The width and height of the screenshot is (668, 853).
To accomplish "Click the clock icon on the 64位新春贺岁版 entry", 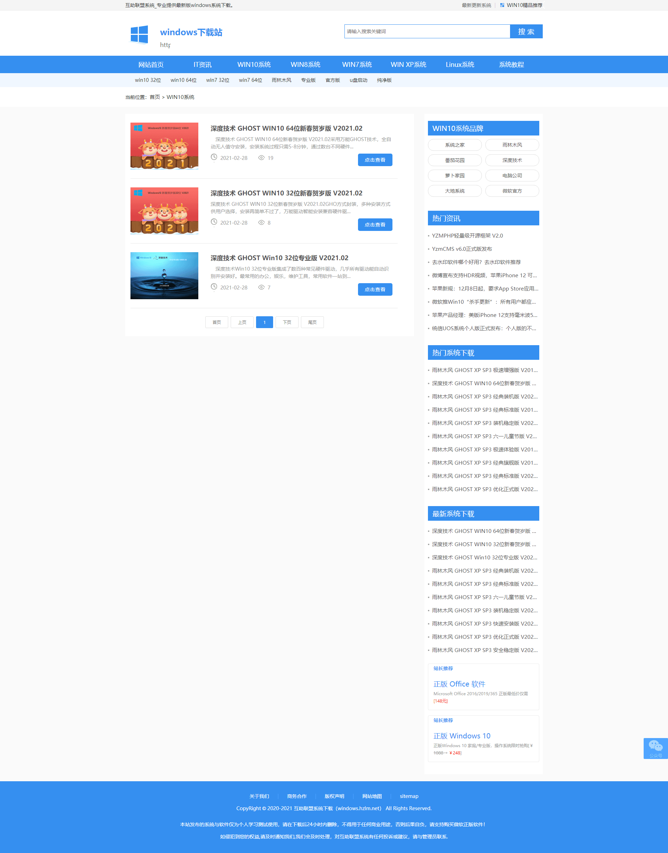I will 214,157.
